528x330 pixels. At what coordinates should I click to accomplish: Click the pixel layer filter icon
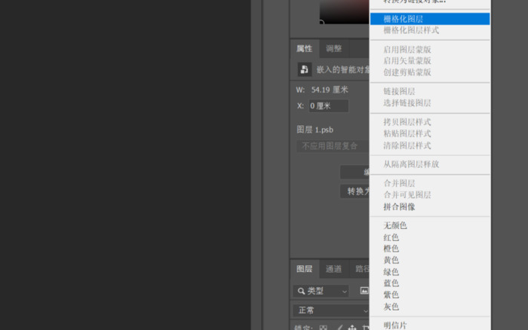click(x=364, y=291)
